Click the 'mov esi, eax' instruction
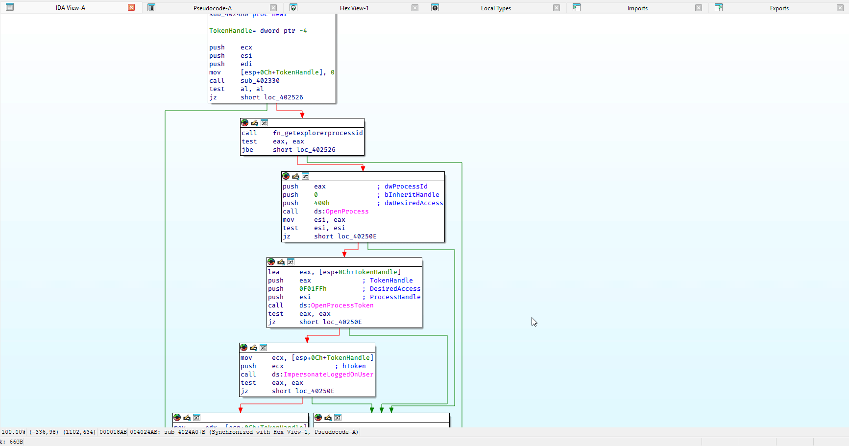Screen dimensions: 849x446 [314, 220]
